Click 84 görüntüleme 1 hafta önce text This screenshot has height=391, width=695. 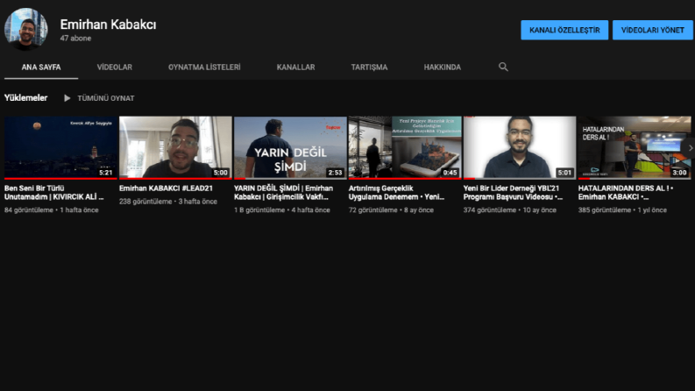pos(52,210)
